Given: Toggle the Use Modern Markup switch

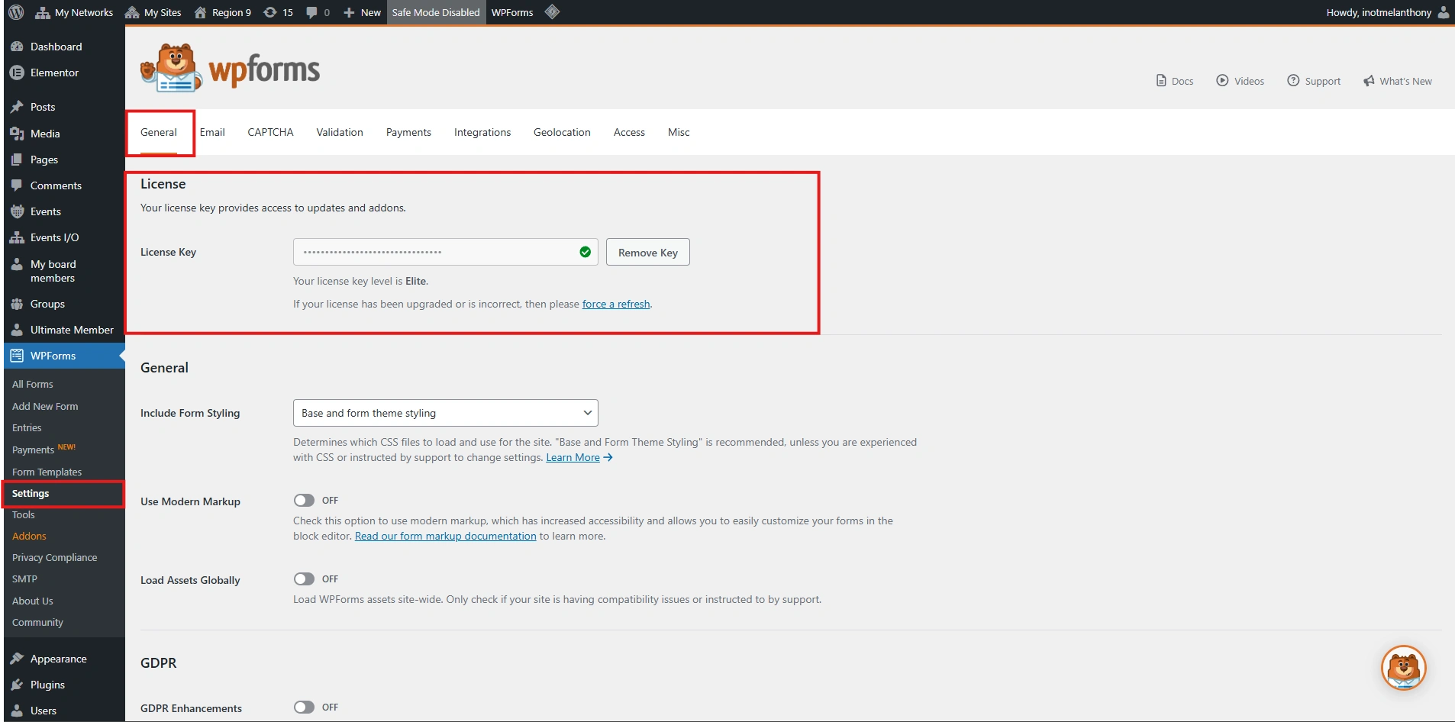Looking at the screenshot, I should (304, 500).
